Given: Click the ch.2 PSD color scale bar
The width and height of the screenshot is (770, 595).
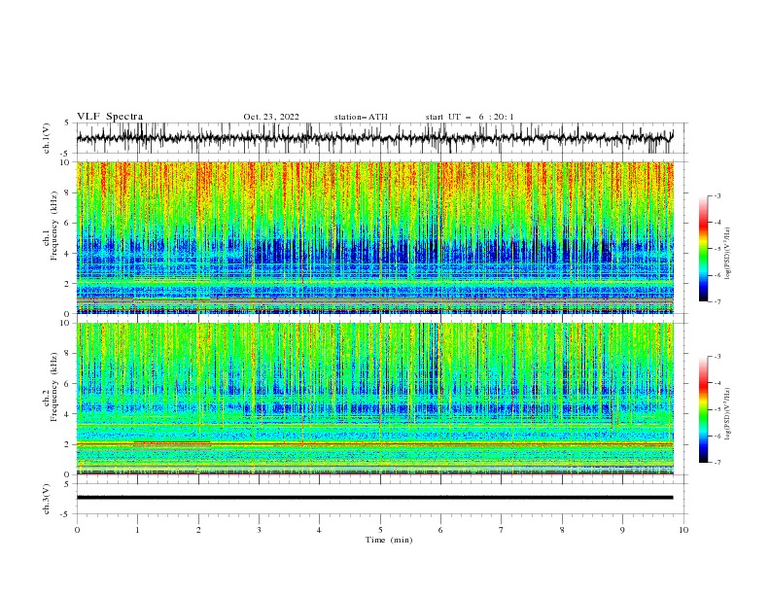Looking at the screenshot, I should (703, 409).
